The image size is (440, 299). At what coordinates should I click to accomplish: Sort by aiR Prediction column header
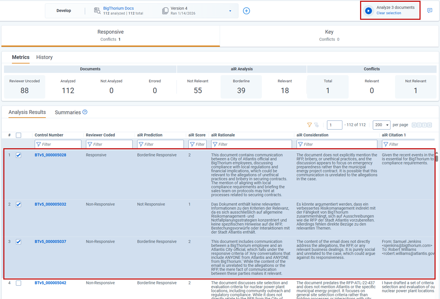point(150,135)
